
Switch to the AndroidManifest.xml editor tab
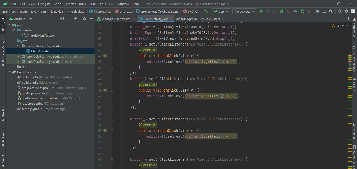click(x=116, y=19)
